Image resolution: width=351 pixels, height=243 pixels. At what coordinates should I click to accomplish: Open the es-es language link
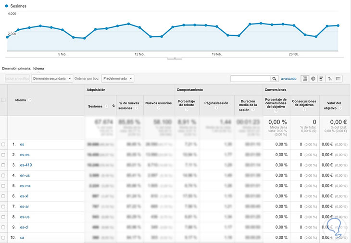click(x=25, y=155)
